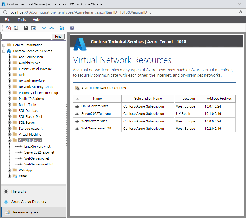Click the save floppy disk icon
The width and height of the screenshot is (246, 218).
(26, 28)
